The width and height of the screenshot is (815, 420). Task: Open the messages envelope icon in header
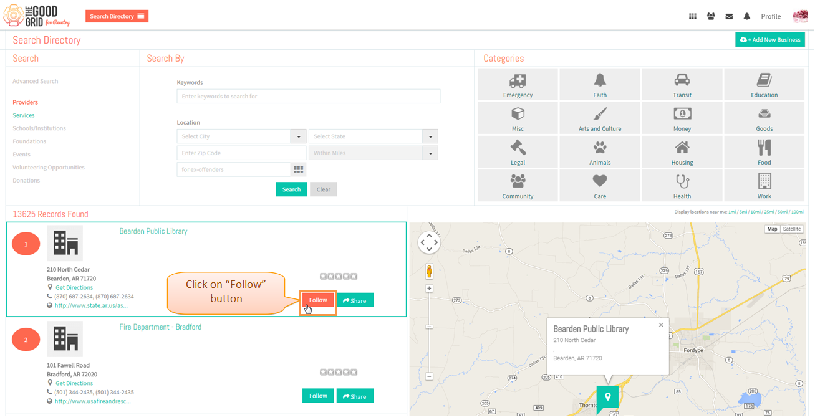729,17
